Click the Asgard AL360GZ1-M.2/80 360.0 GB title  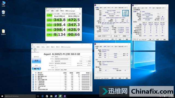62,54
